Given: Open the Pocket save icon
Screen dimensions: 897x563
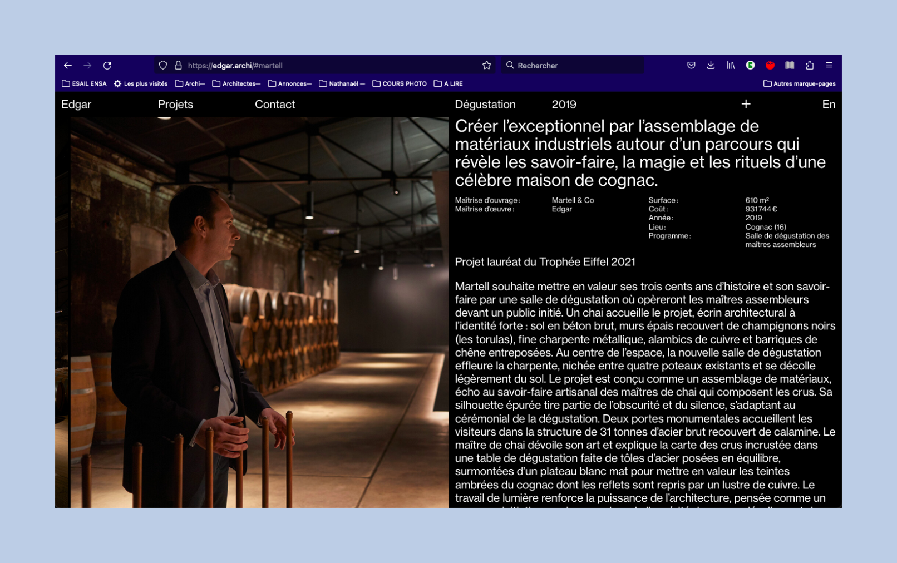Looking at the screenshot, I should [691, 66].
